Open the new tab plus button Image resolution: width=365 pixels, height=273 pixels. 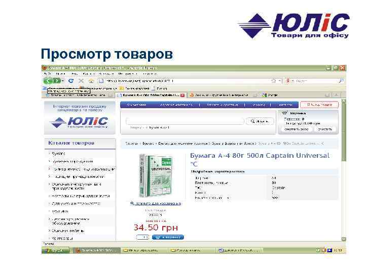[x=336, y=95]
